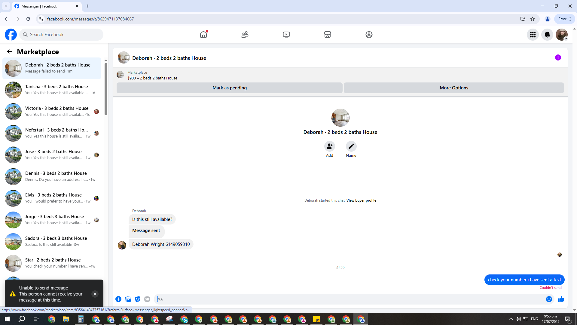Open Nefertari 3 beds 2 baths chat
The image size is (577, 325).
point(52,133)
